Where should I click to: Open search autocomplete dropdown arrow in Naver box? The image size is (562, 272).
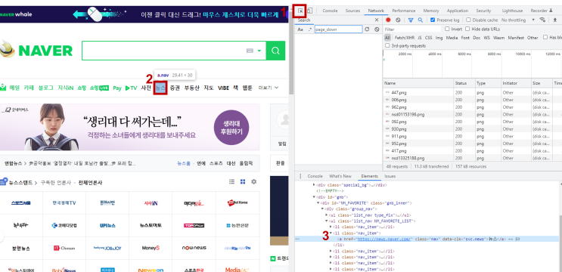pos(259,51)
